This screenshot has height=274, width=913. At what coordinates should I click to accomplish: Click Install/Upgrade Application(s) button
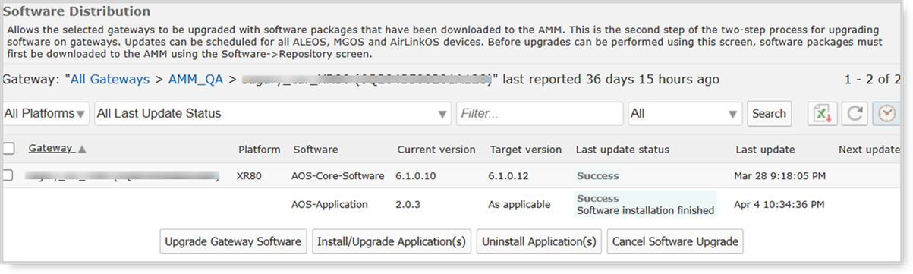coord(392,241)
